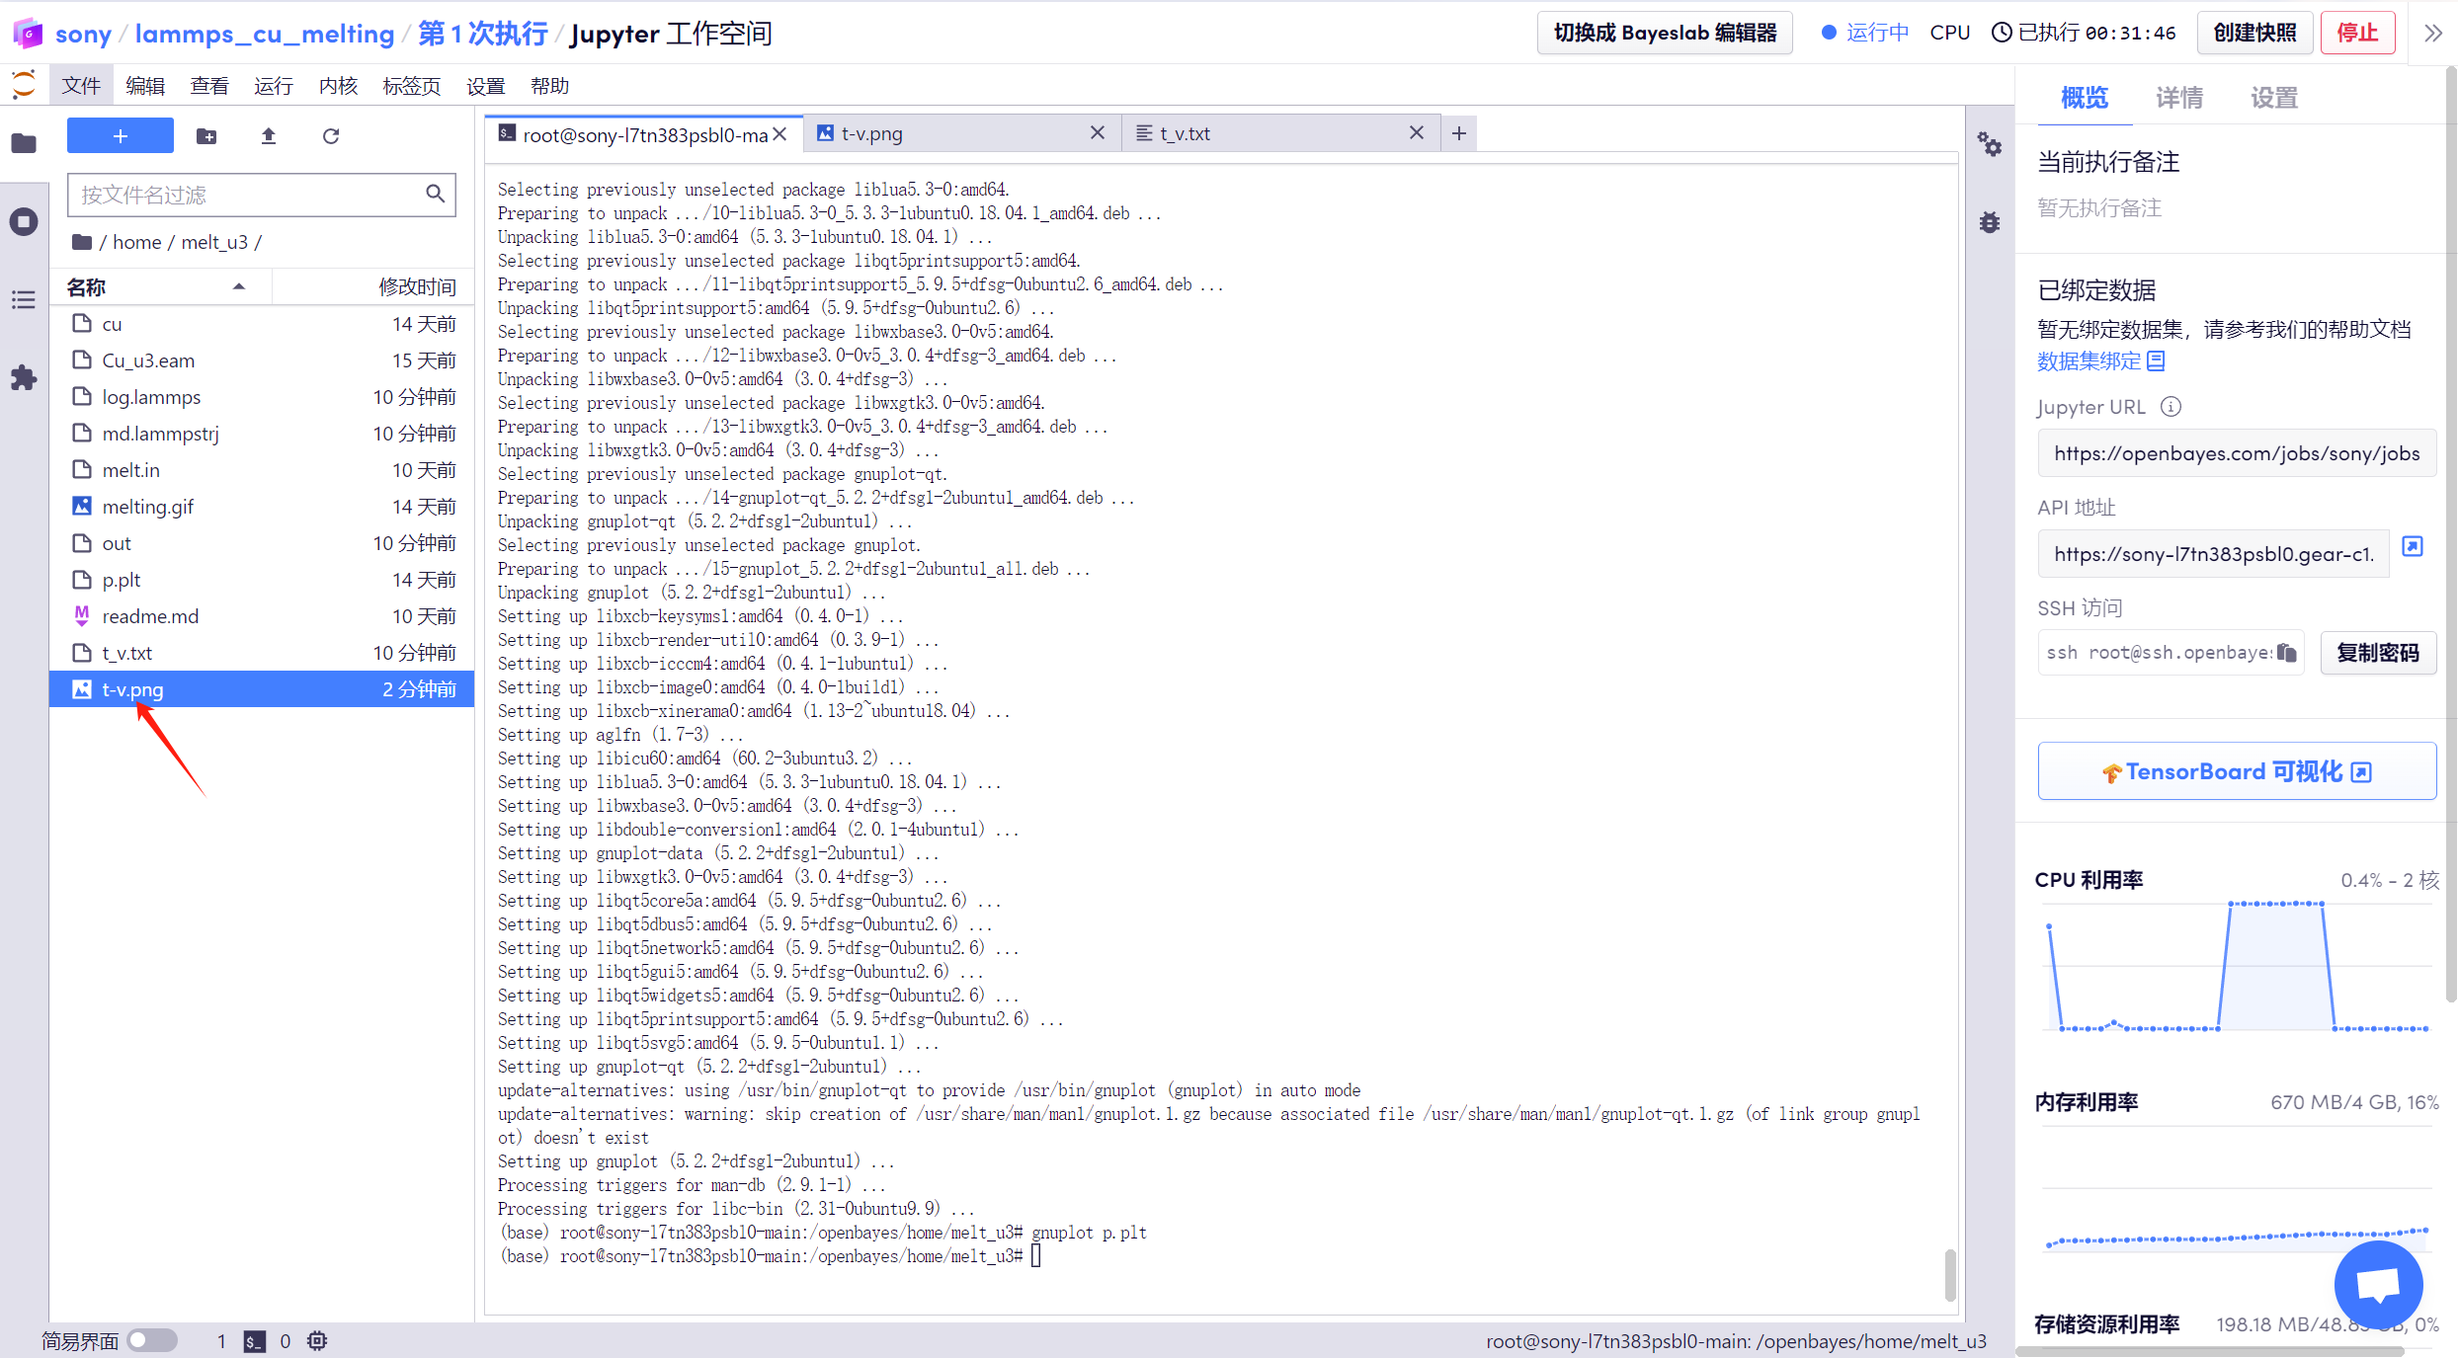Open the property inspector gears icon
The width and height of the screenshot is (2458, 1358).
1989,146
